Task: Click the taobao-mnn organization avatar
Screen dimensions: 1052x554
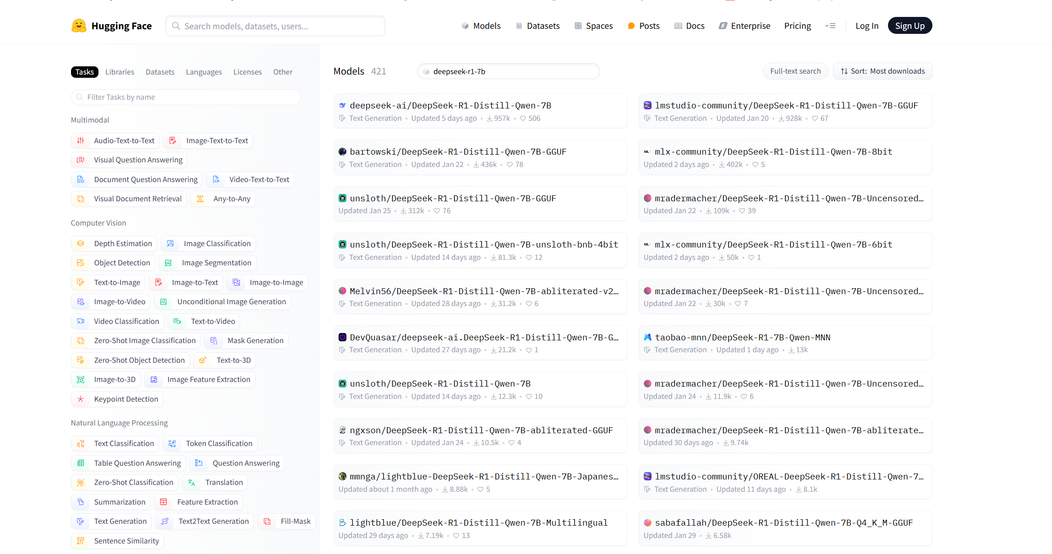Action: (647, 337)
